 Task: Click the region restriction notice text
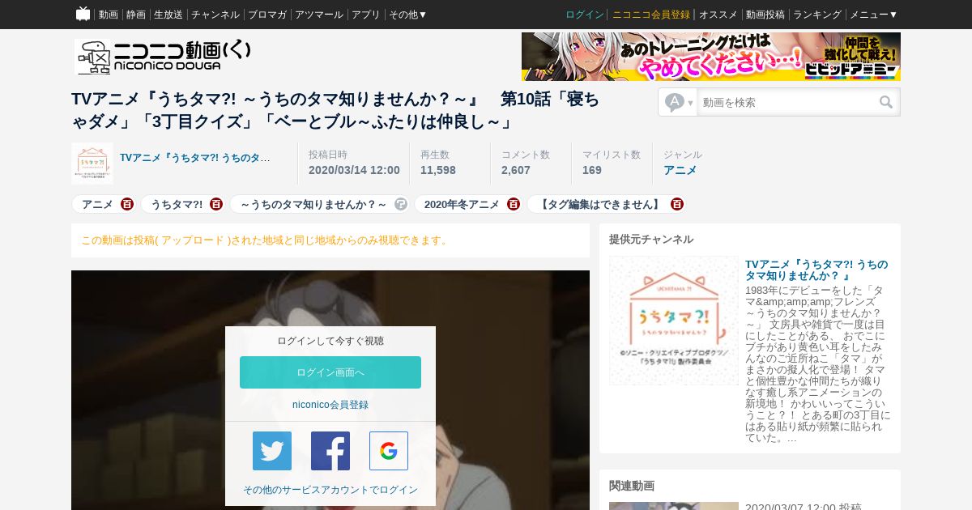click(264, 240)
